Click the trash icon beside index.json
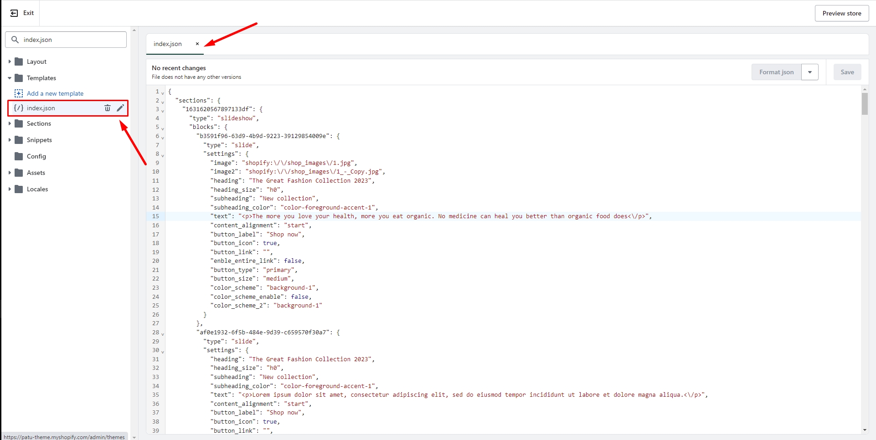This screenshot has height=440, width=876. coord(108,108)
